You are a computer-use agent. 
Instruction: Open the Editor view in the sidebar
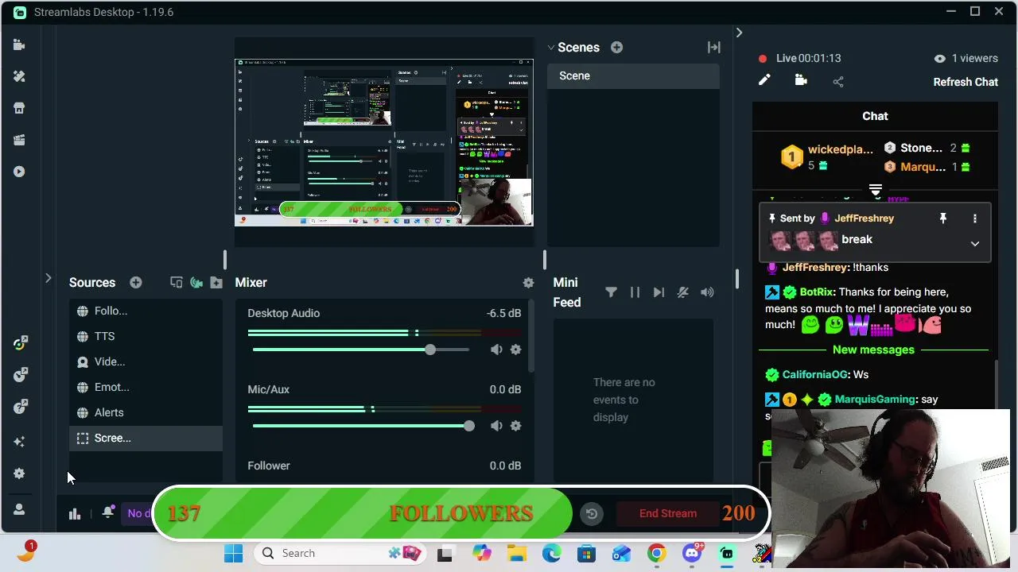pos(19,44)
